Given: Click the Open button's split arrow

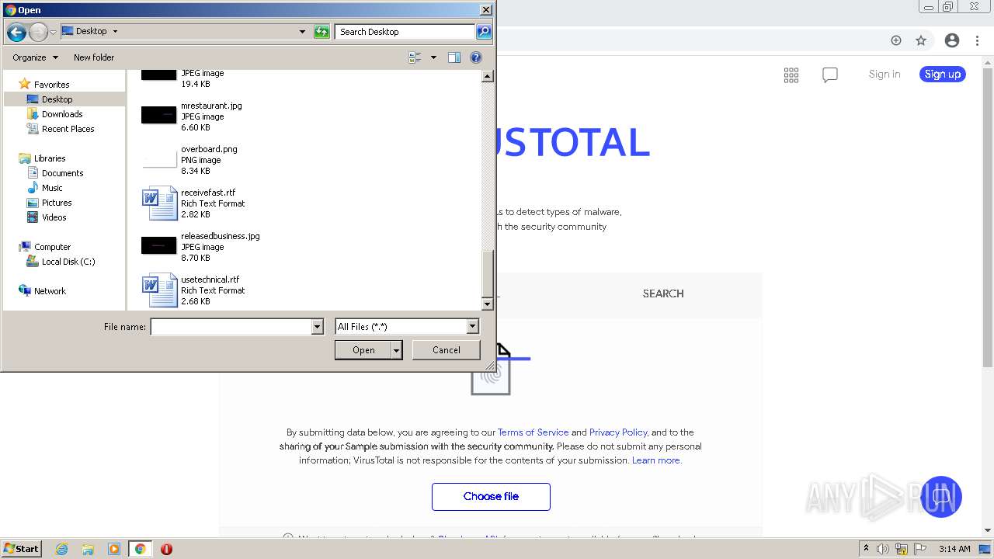Looking at the screenshot, I should (397, 350).
